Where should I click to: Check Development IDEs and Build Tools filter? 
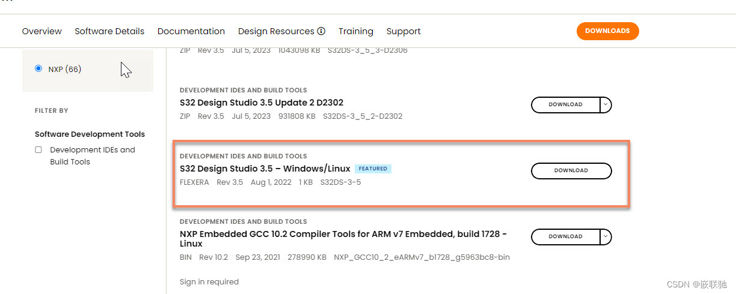pyautogui.click(x=38, y=150)
